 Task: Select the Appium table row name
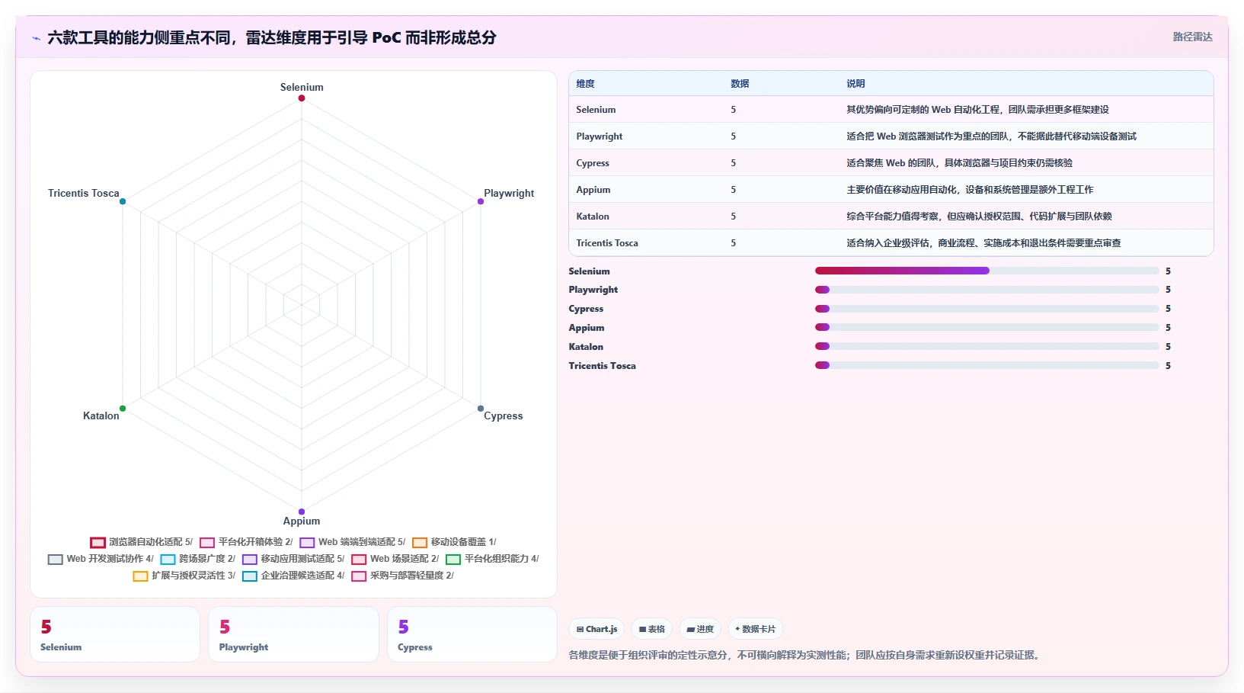[593, 190]
